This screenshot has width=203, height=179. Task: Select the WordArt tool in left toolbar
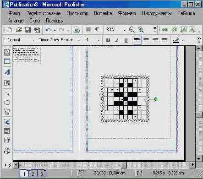(7, 72)
